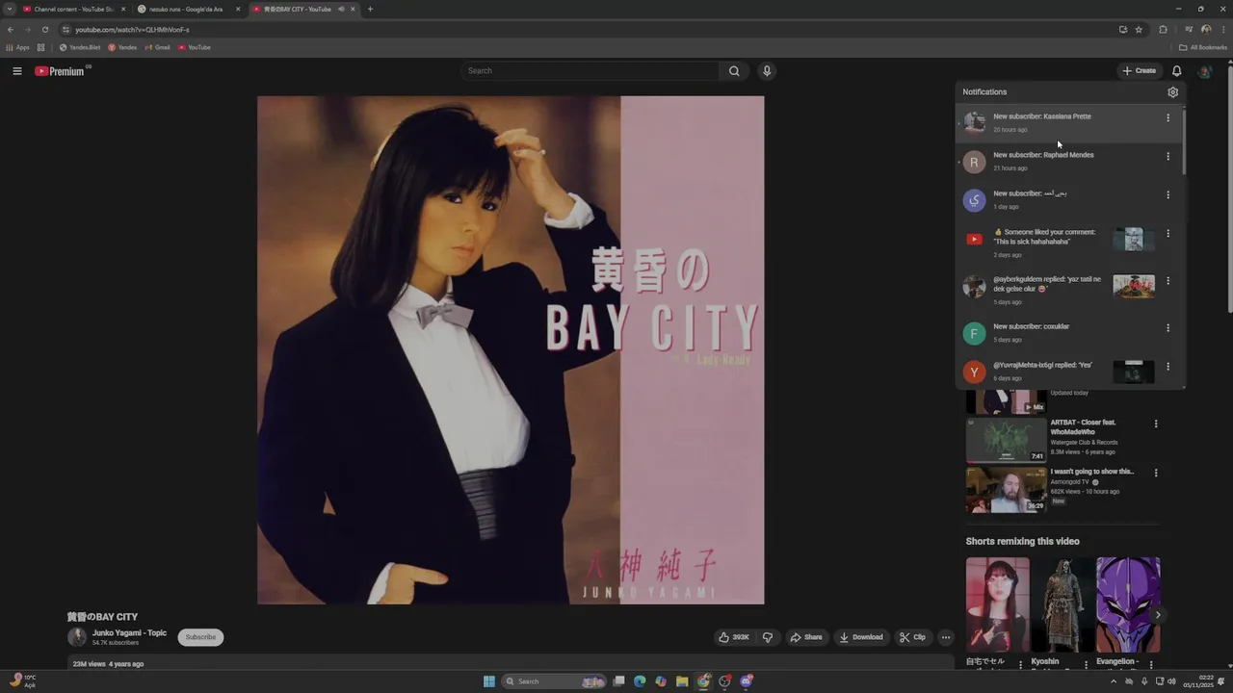Start voice search with the microphone icon
Image resolution: width=1233 pixels, height=693 pixels.
(767, 71)
